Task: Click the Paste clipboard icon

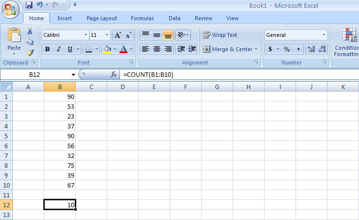Action: coord(14,35)
